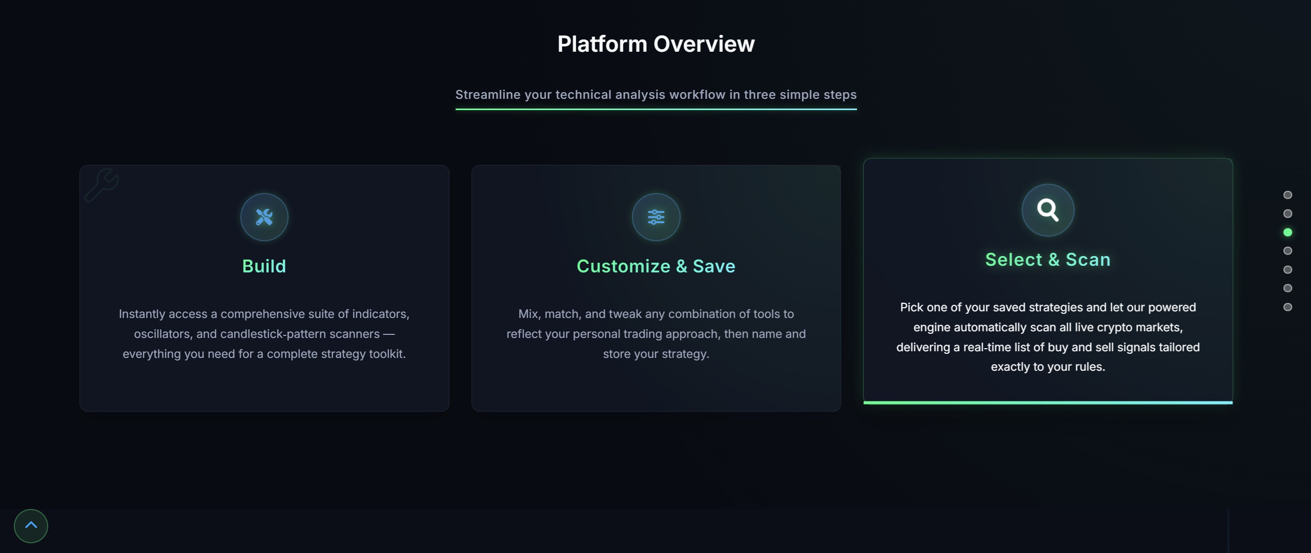Click the Customize & Save card description
Image resolution: width=1311 pixels, height=553 pixels.
(x=655, y=334)
